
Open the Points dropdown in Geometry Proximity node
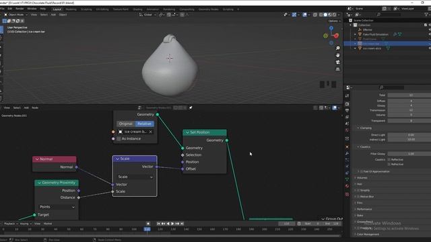(x=57, y=207)
